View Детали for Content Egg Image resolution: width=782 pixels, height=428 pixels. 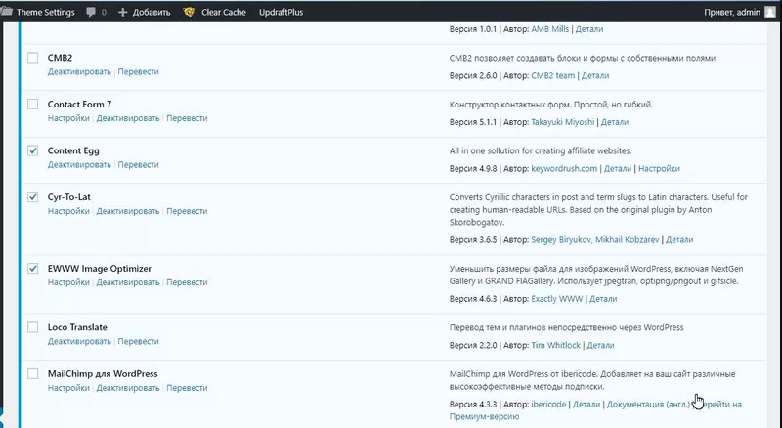[x=618, y=169]
